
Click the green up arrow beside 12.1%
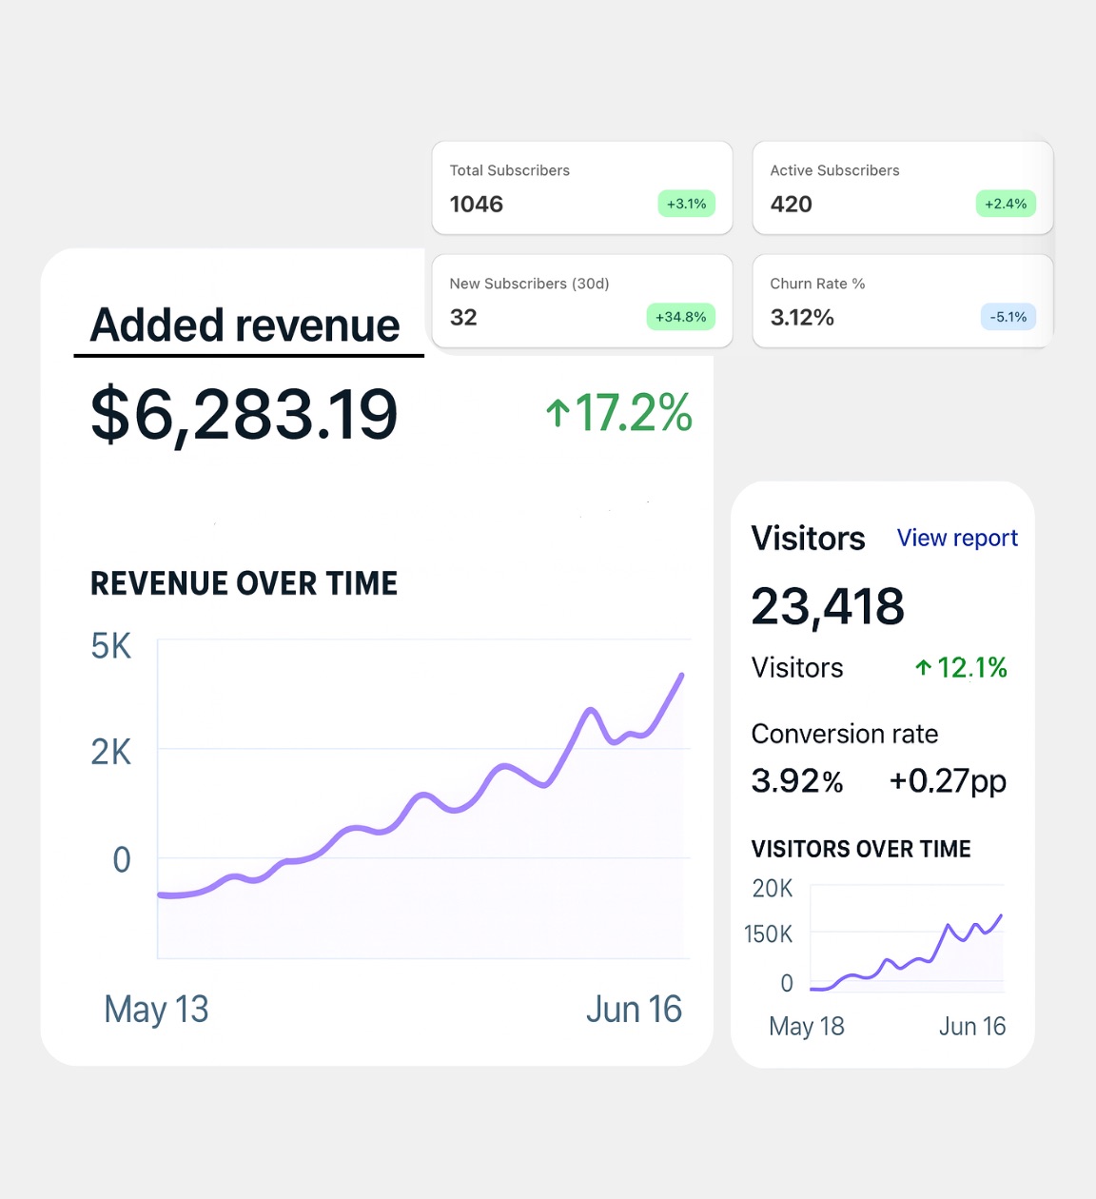point(923,668)
